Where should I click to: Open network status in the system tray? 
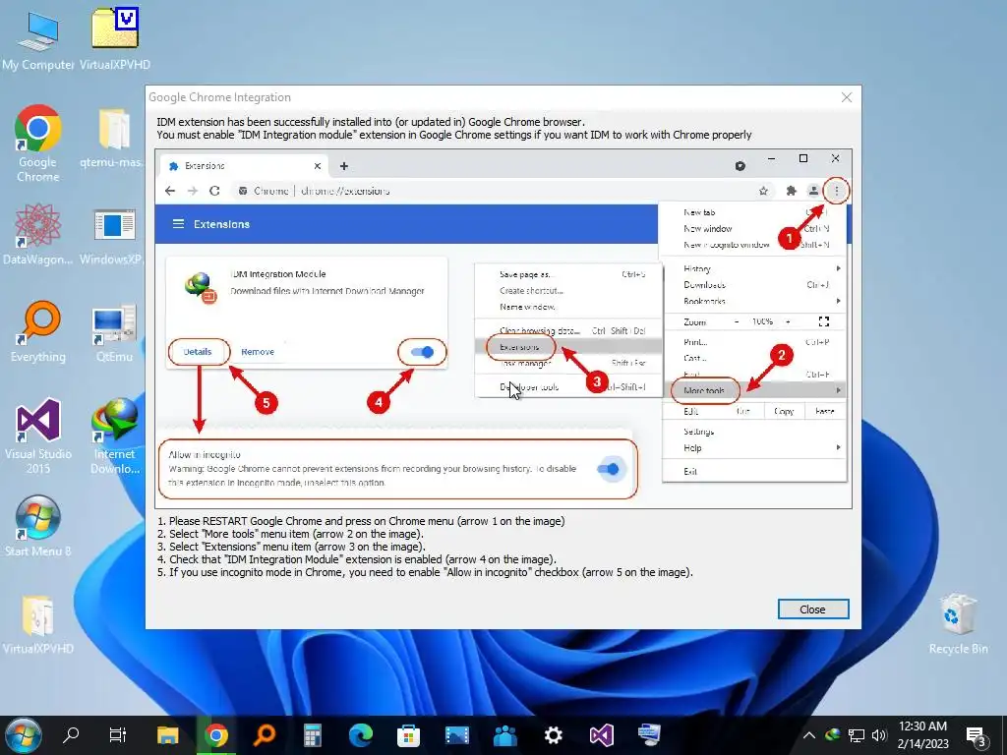[x=857, y=735]
